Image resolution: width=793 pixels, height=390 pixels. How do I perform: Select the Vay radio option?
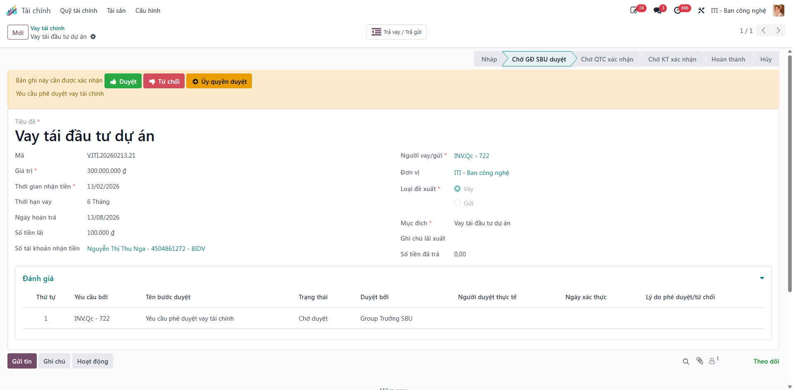pyautogui.click(x=457, y=189)
